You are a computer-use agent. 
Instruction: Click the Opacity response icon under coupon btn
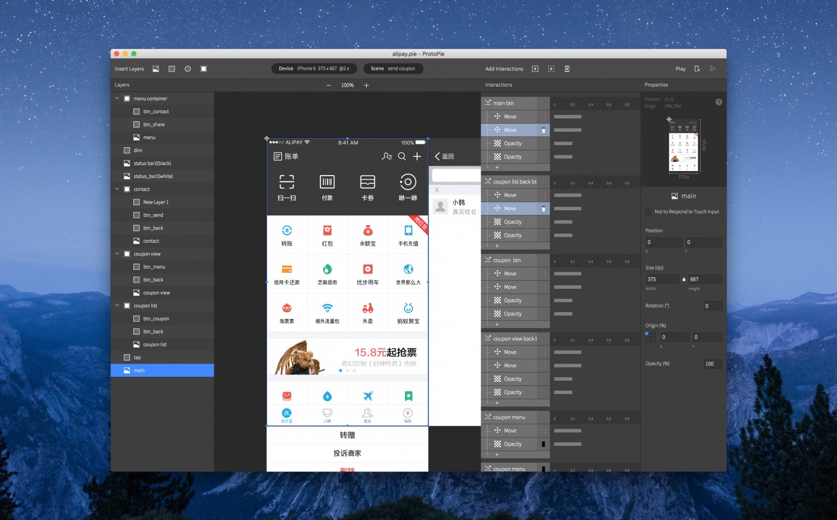498,300
